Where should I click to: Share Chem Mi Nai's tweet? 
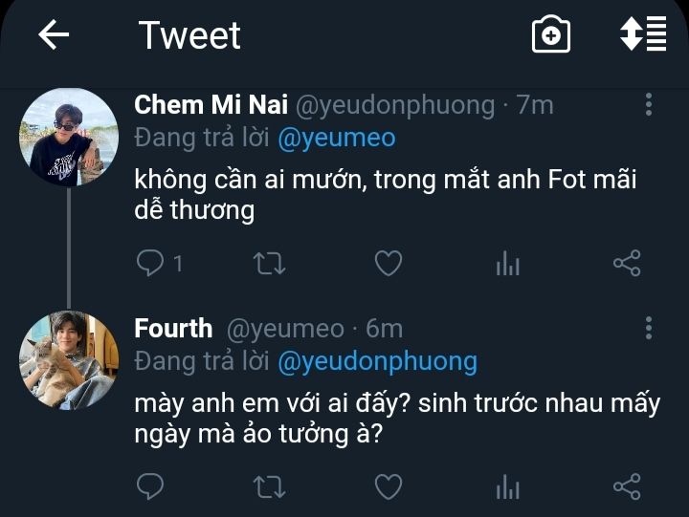coord(626,263)
